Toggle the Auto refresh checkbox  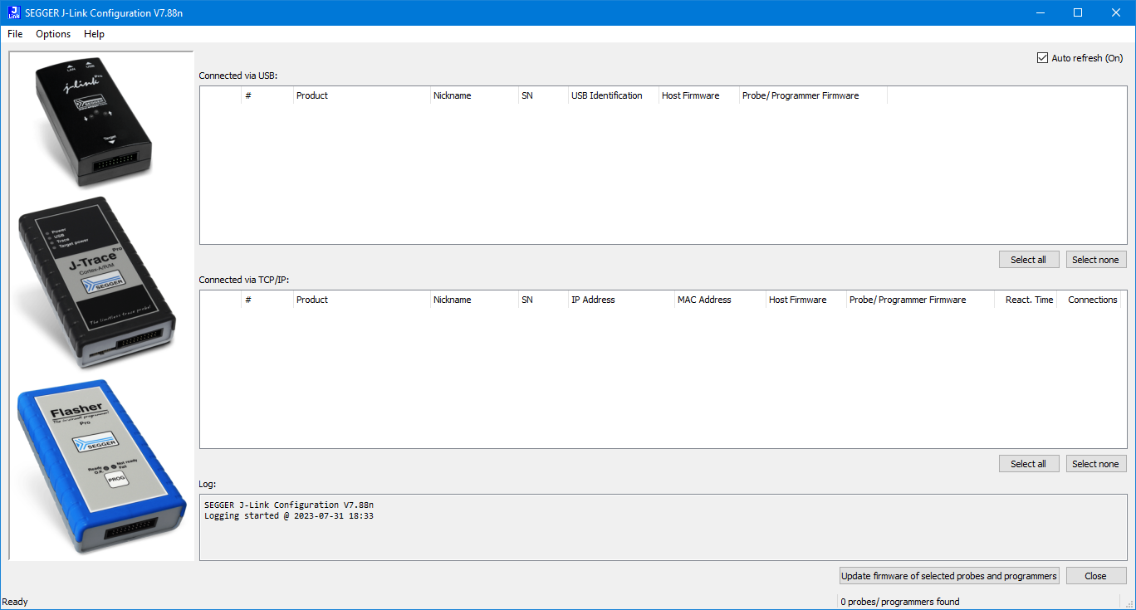coord(1042,57)
